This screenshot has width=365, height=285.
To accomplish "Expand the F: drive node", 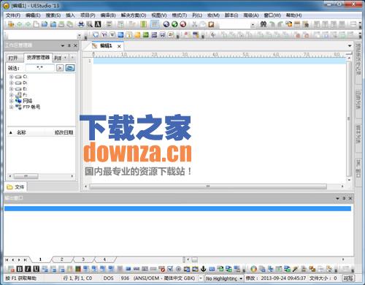I will coord(11,95).
